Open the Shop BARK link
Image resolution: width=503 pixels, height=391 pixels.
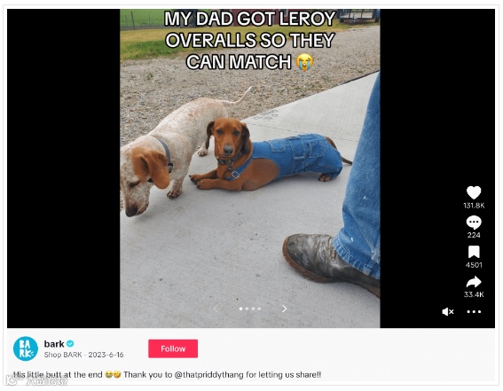63,355
